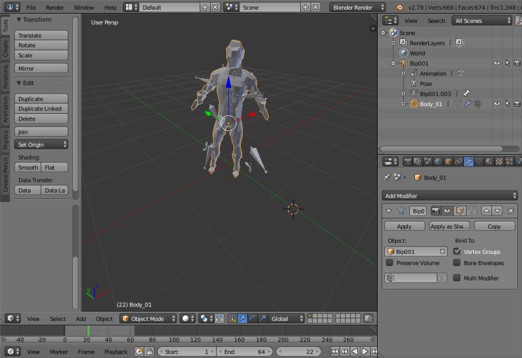The width and height of the screenshot is (522, 358).
Task: Toggle Bip001 selectability cursor icon
Action: (x=507, y=62)
